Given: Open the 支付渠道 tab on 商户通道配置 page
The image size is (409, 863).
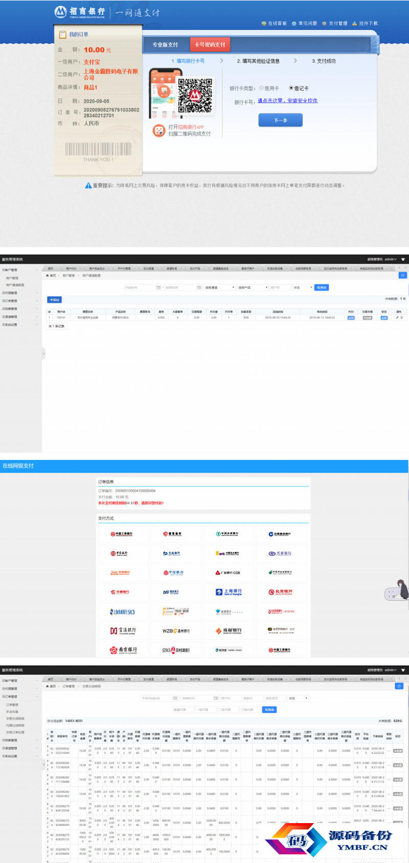Looking at the screenshot, I should [148, 268].
